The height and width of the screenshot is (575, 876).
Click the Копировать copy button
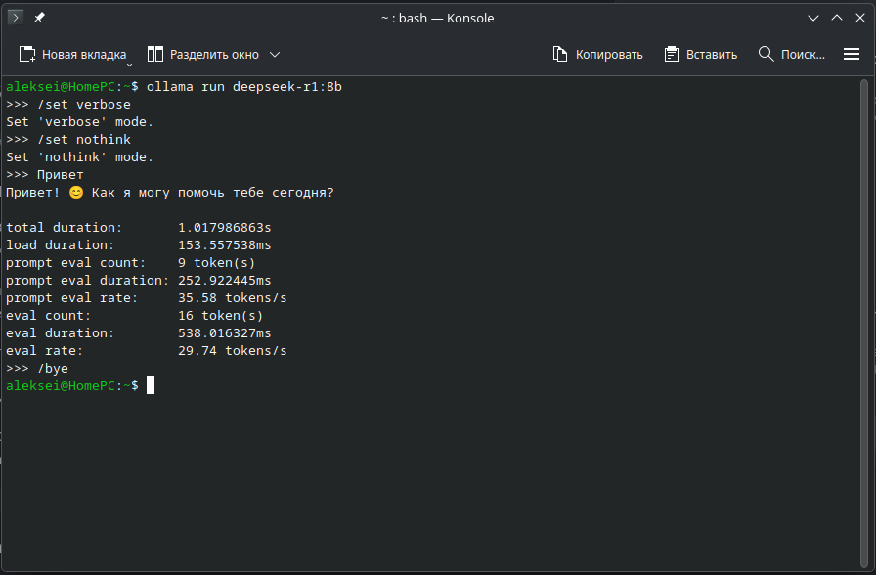[x=597, y=54]
